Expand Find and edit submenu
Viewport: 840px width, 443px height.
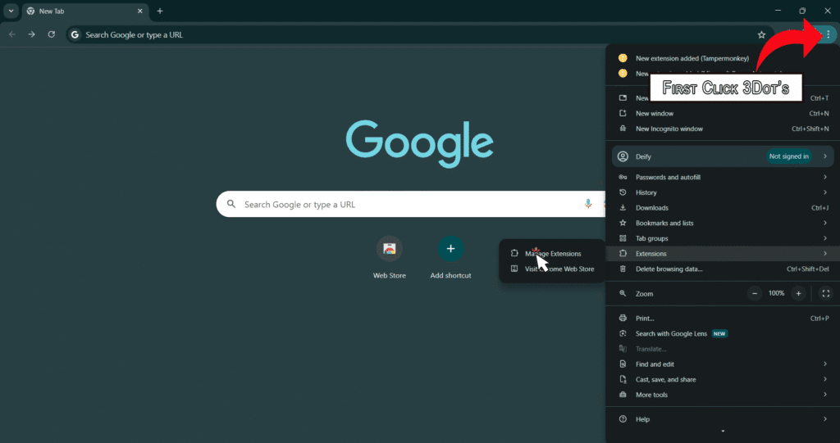(723, 364)
